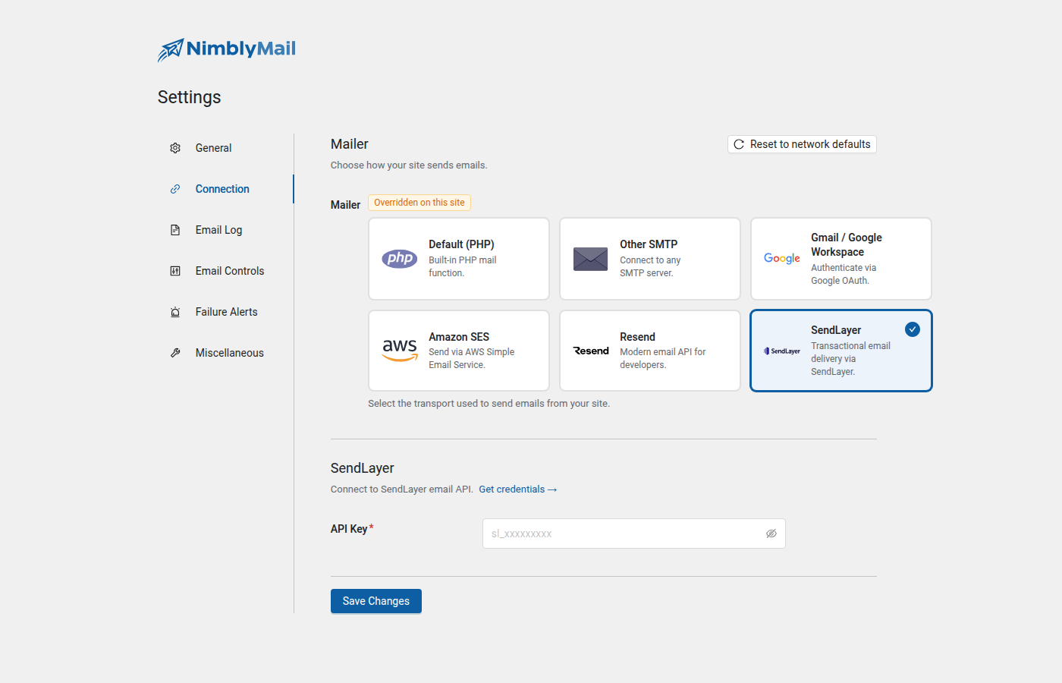
Task: Click the General gear icon
Action: [x=175, y=148]
